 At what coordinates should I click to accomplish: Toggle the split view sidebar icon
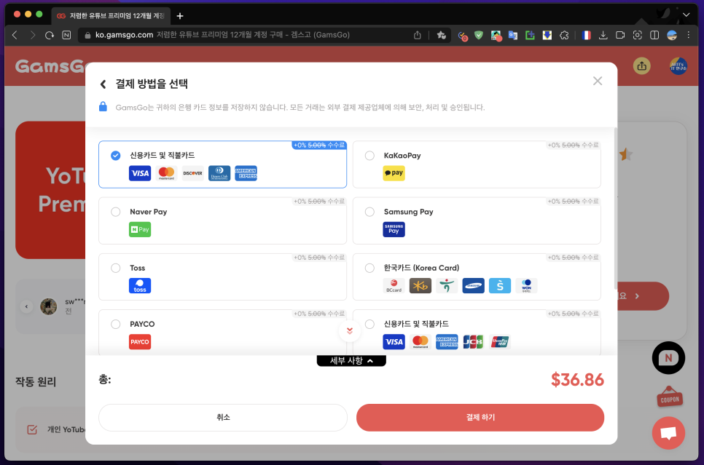click(x=654, y=35)
